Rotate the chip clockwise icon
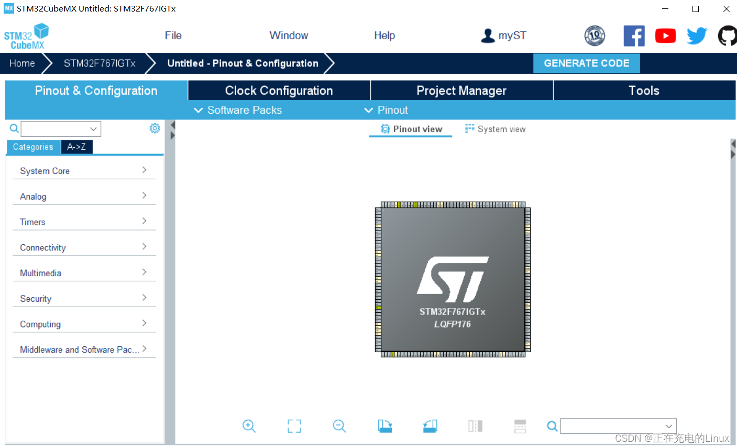This screenshot has width=737, height=448. [385, 426]
